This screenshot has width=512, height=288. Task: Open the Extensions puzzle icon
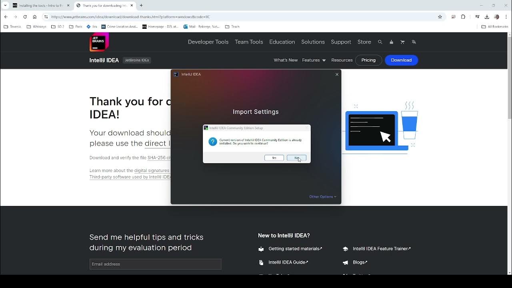463,17
